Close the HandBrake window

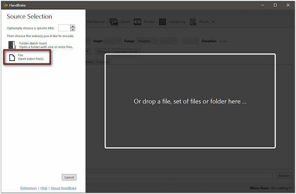pos(288,5)
